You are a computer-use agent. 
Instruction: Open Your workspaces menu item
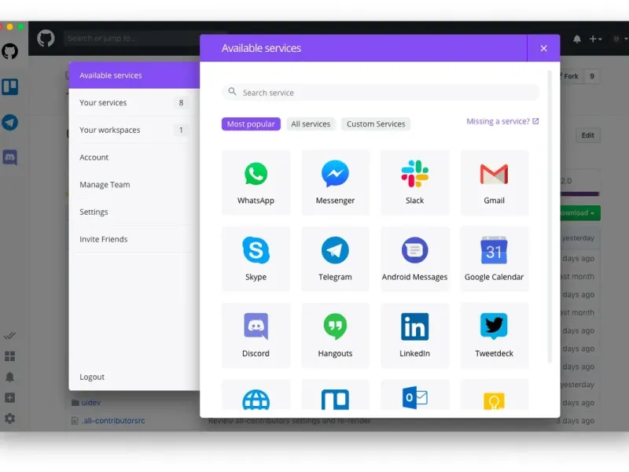click(134, 130)
